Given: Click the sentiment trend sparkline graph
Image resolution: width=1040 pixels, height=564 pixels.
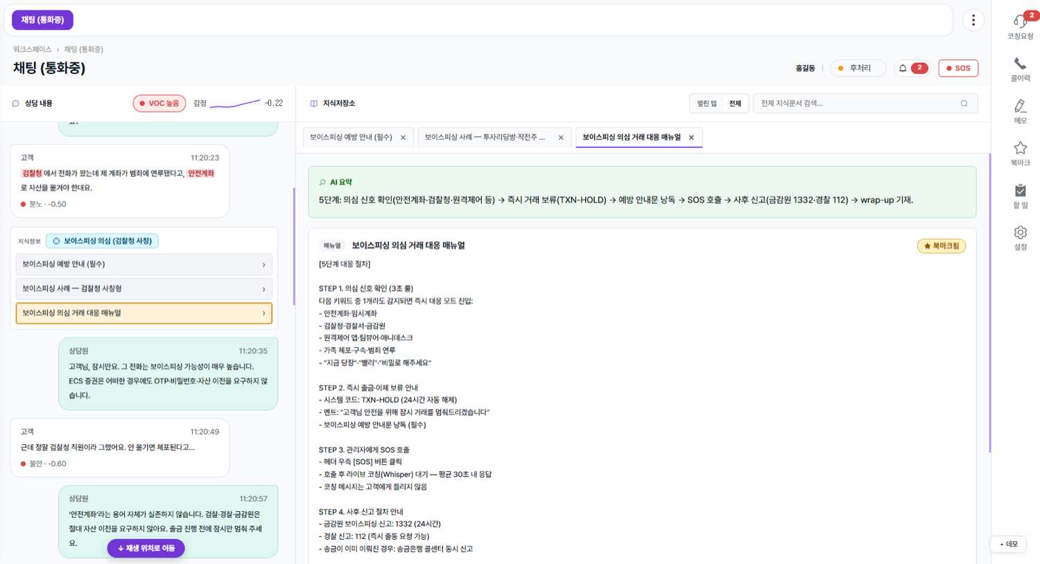Looking at the screenshot, I should (x=234, y=103).
